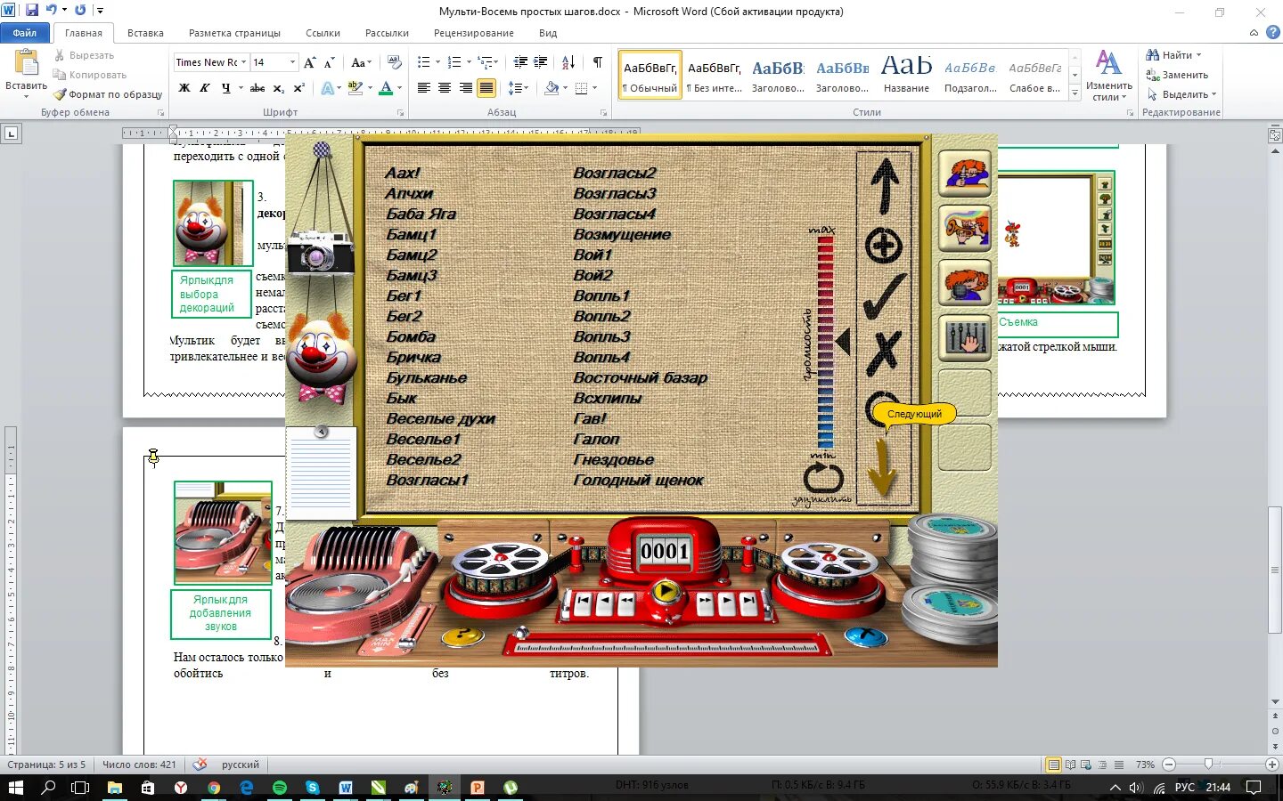The width and height of the screenshot is (1283, 801).
Task: Open the font size 14 dropdown
Action: pos(292,62)
